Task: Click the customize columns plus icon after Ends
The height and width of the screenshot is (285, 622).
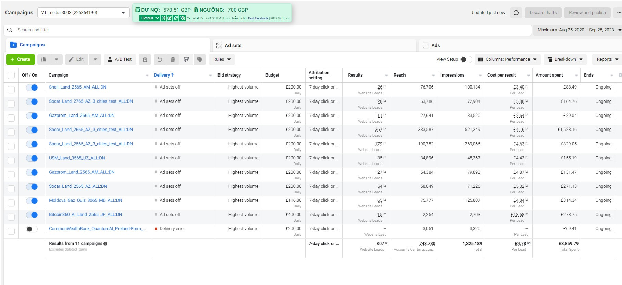Action: 620,75
